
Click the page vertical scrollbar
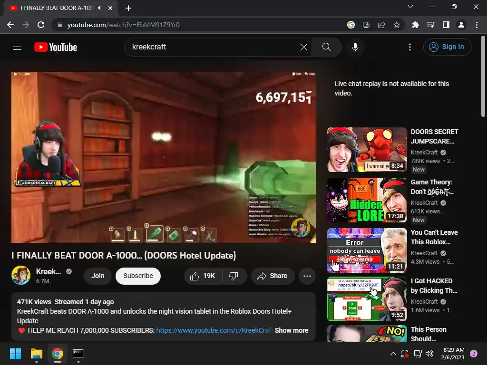483,77
